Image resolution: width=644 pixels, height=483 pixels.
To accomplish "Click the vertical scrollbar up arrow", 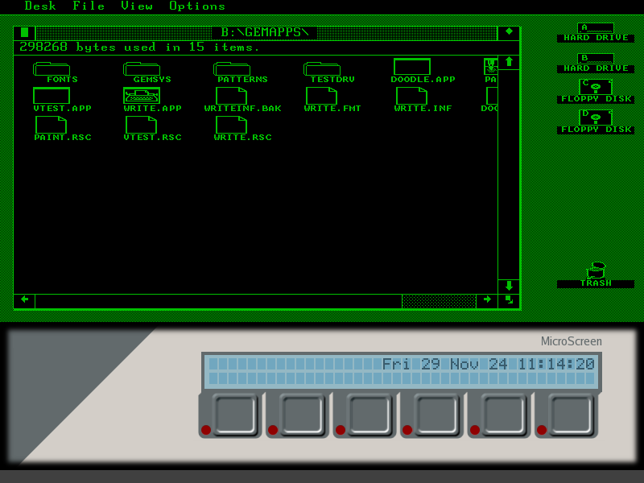I will pos(509,62).
